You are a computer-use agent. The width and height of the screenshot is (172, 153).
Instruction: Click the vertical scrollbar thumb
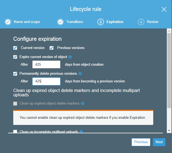pos(169,71)
